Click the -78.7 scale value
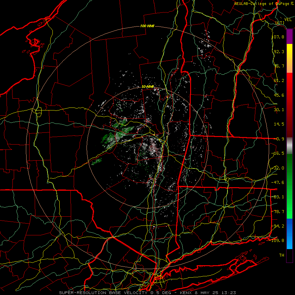Viewport: 295px width, 295px height. [x=278, y=212]
